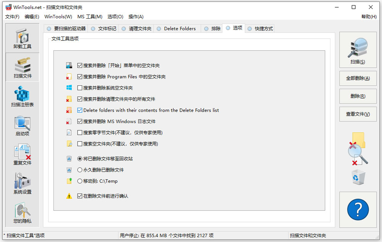The image size is (382, 242).
Task: Click the Windows logo icon beside system folders option
Action: [x=69, y=88]
